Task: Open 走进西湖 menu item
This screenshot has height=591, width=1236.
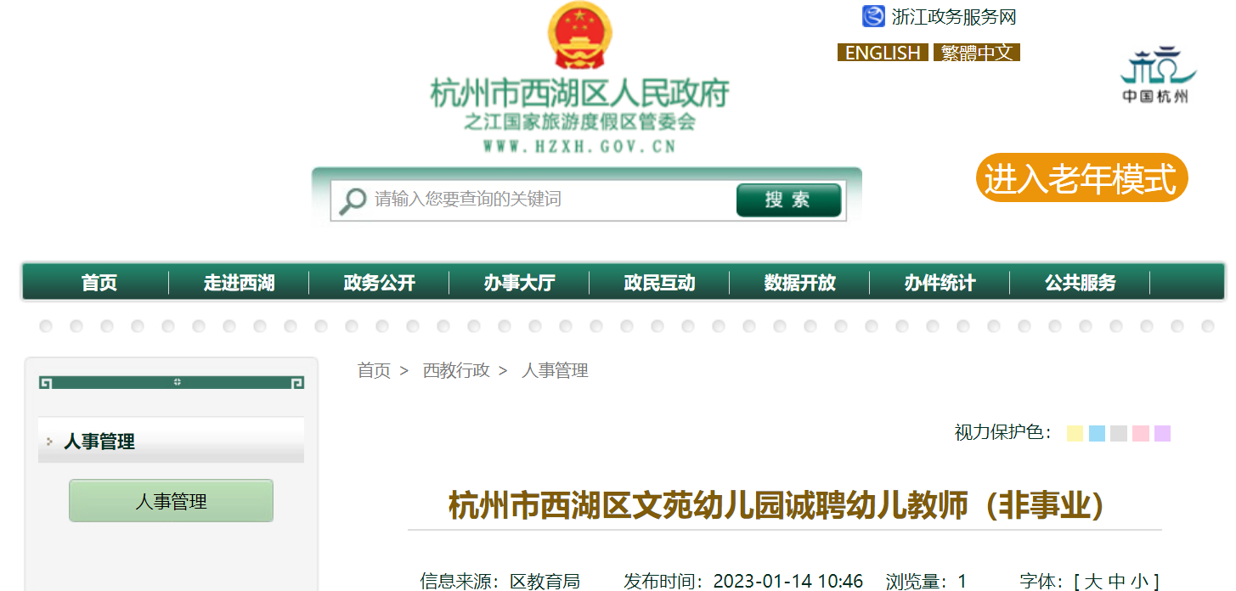Action: tap(239, 283)
